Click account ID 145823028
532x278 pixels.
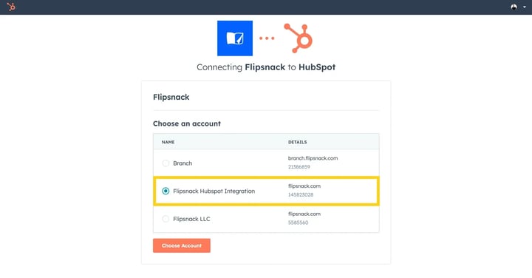coord(301,195)
